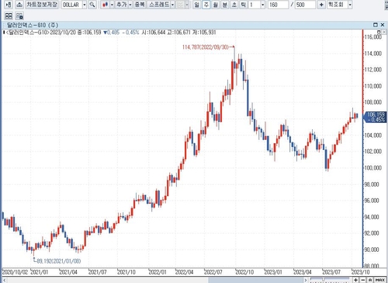Click the 100,000 price axis label
The width and height of the screenshot is (388, 283).
[373, 168]
